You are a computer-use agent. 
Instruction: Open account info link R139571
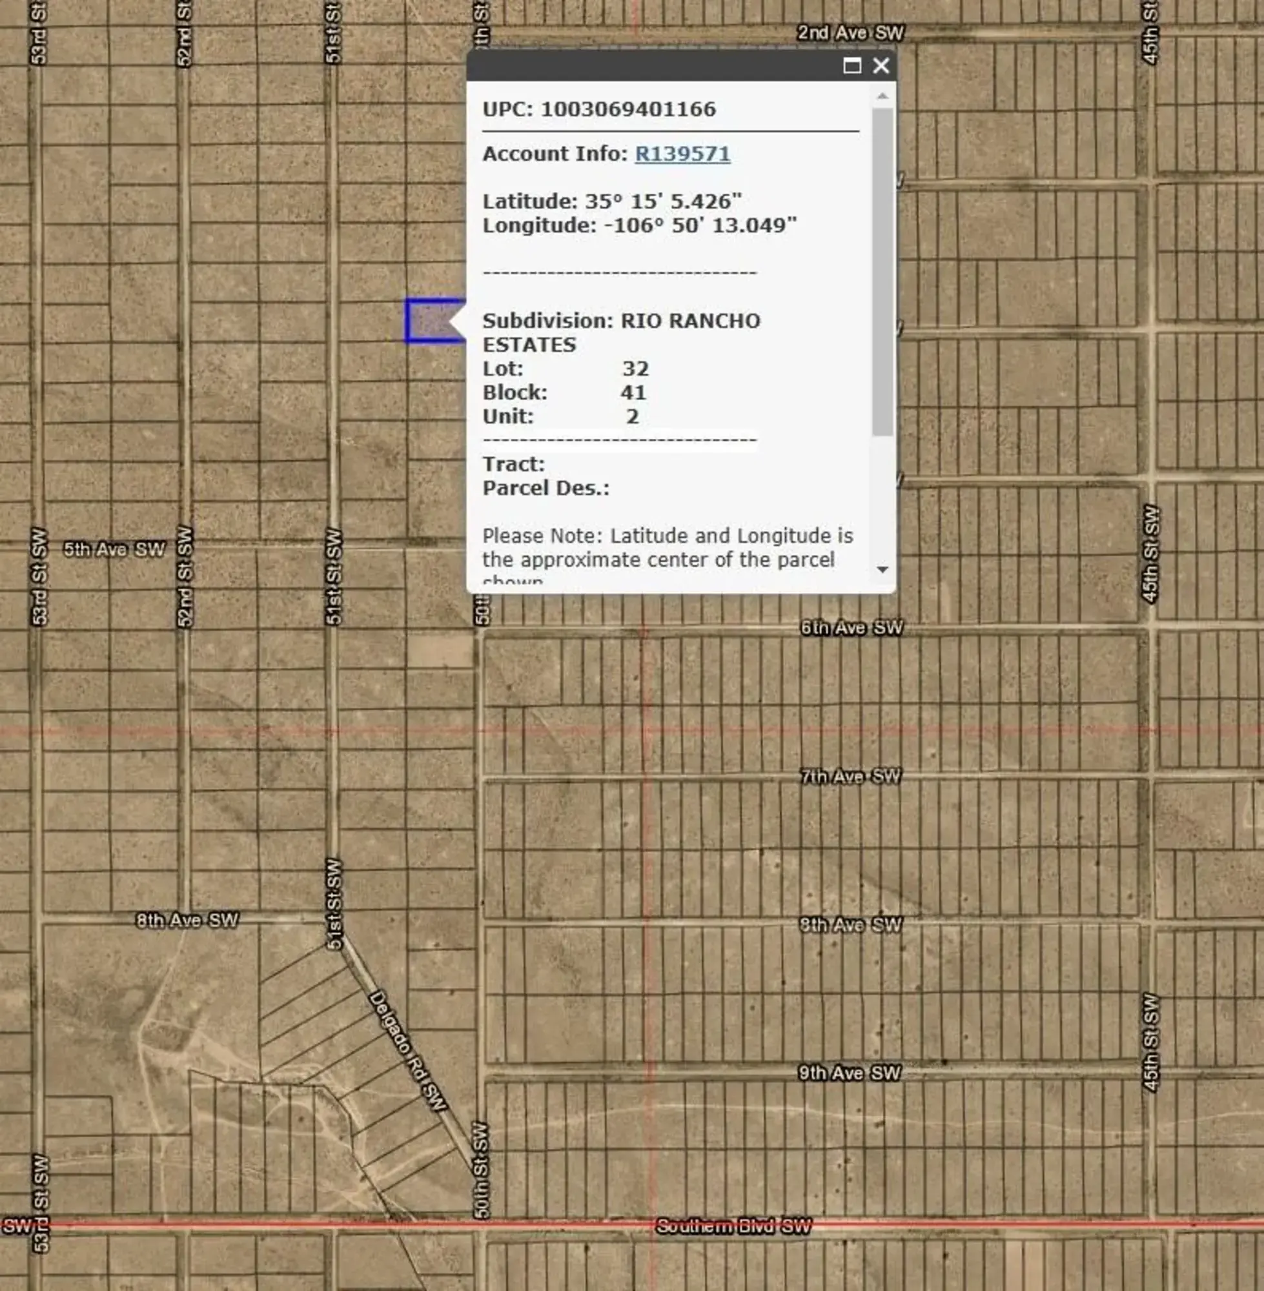point(682,154)
